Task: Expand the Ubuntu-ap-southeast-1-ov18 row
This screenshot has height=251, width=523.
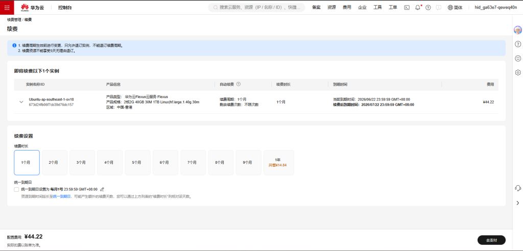Action: coord(21,102)
